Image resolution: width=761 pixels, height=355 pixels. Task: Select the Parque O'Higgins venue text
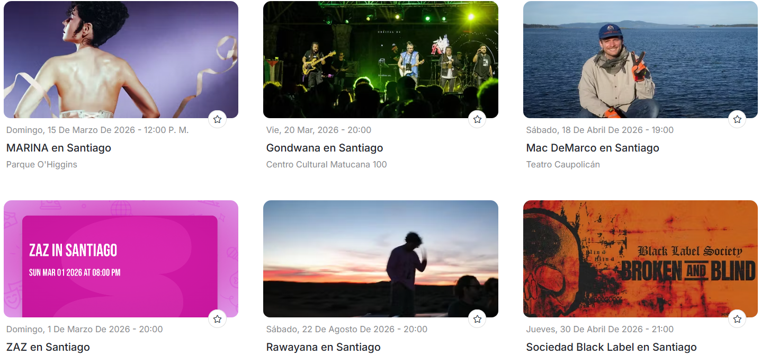(x=42, y=164)
